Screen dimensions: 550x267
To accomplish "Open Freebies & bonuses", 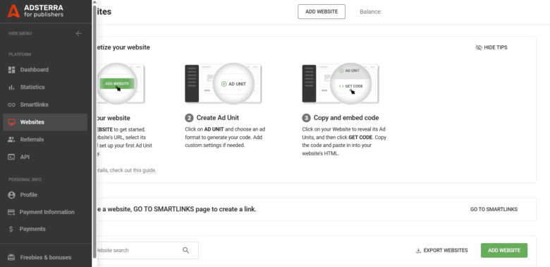I will click(x=45, y=257).
